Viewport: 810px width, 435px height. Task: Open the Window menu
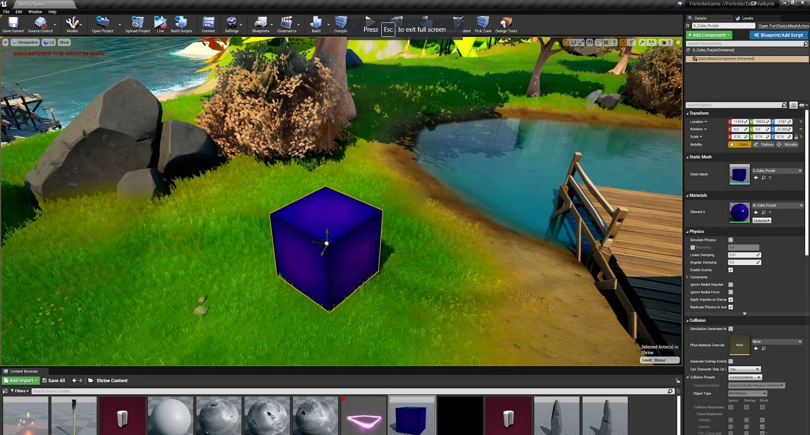[x=35, y=12]
